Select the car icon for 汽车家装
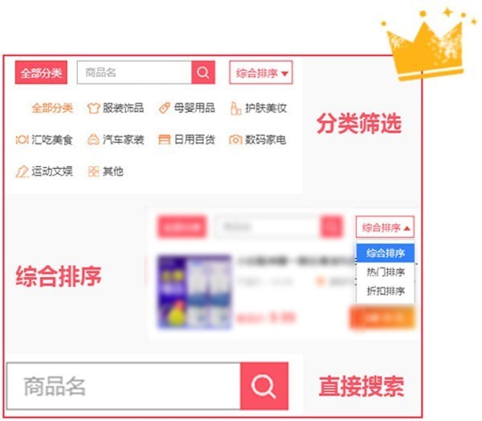Screen dimensions: 482x421 [93, 140]
